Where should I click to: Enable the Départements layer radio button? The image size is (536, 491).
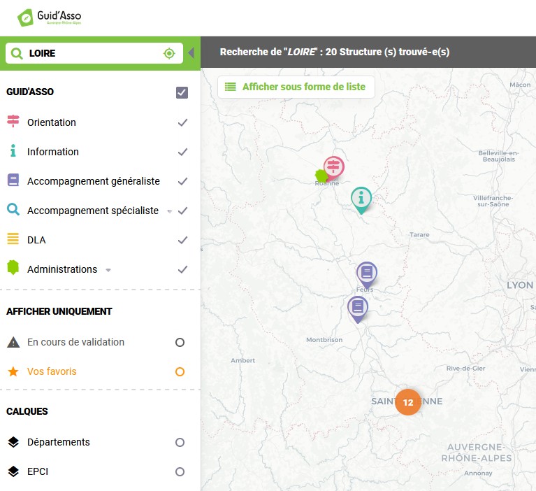point(180,443)
